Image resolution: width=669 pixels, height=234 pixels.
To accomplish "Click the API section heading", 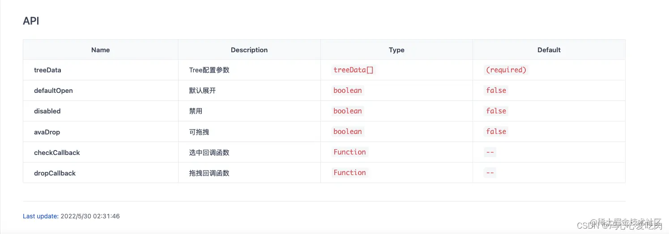I will [x=31, y=21].
